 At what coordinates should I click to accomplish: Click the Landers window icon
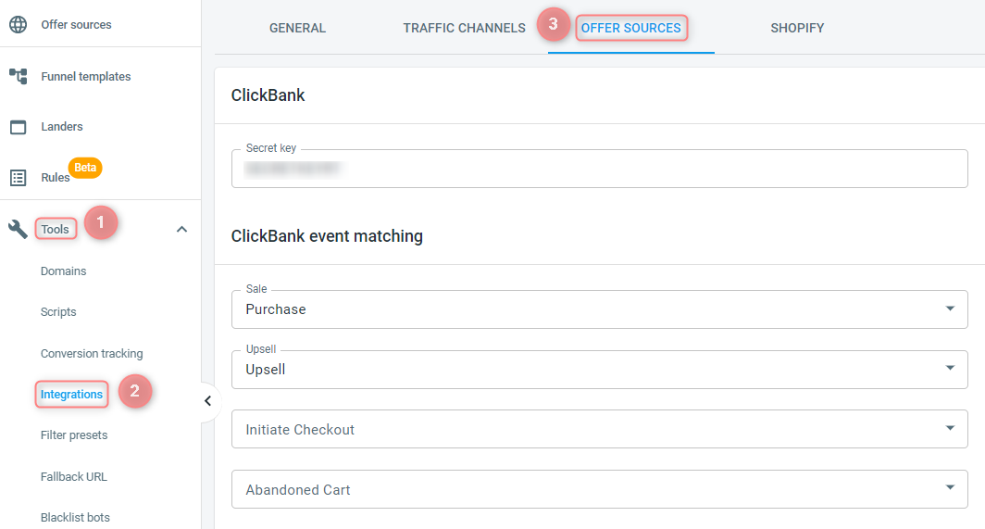point(19,127)
